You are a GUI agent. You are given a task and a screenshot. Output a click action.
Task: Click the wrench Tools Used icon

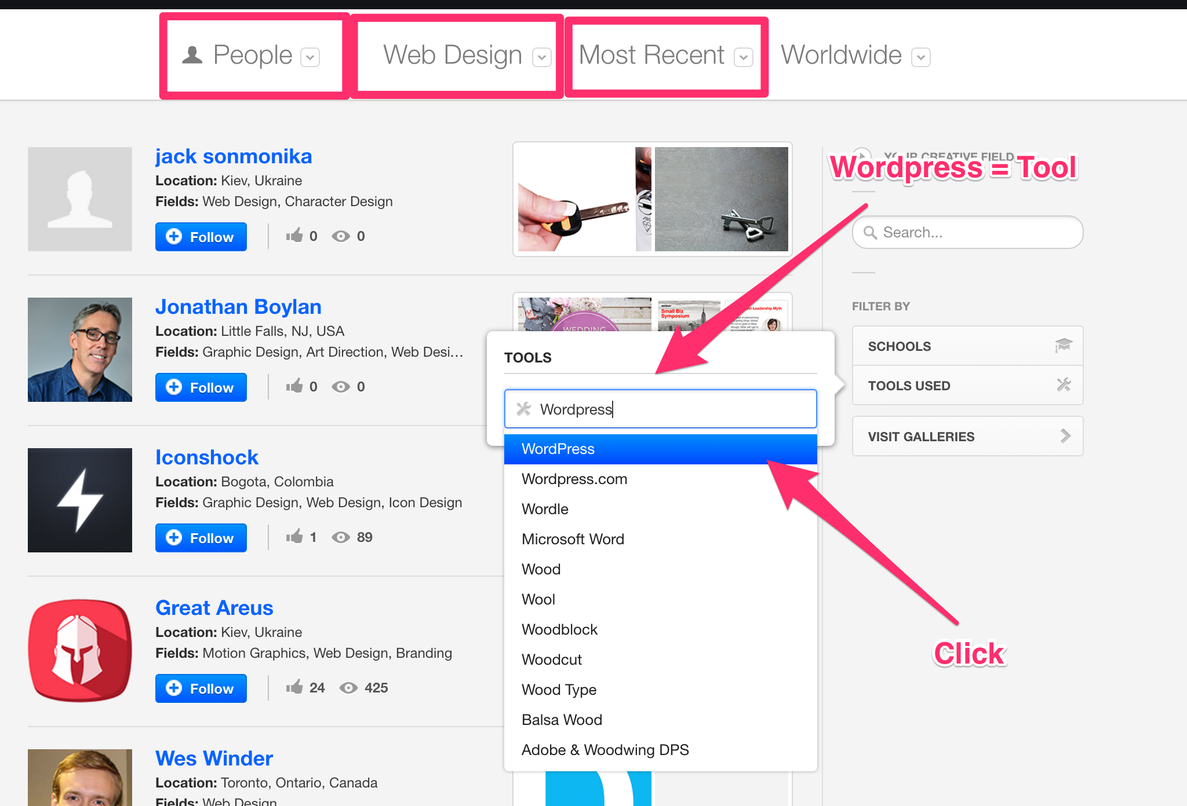click(x=1064, y=384)
